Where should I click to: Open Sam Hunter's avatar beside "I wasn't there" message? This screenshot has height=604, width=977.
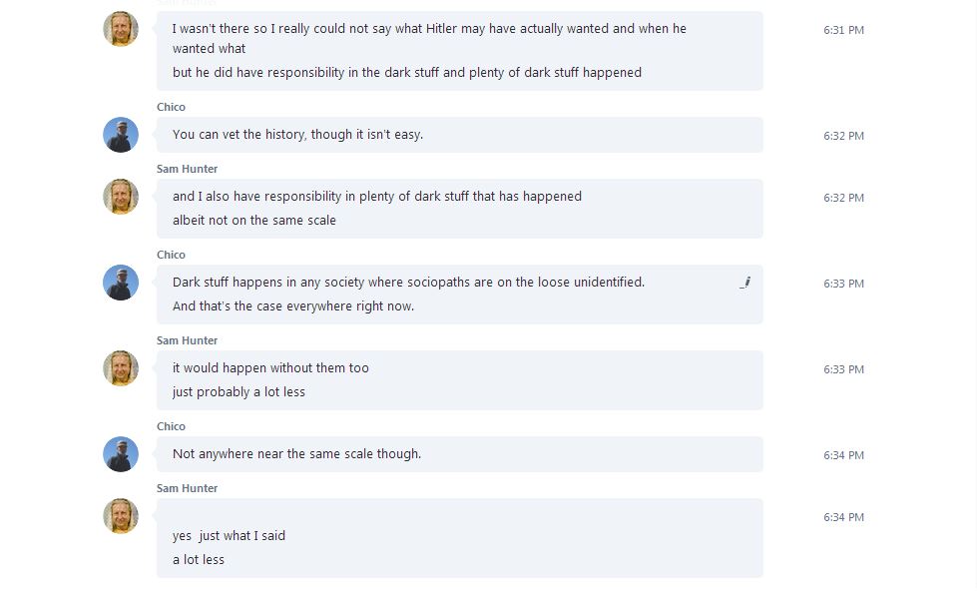tap(121, 29)
